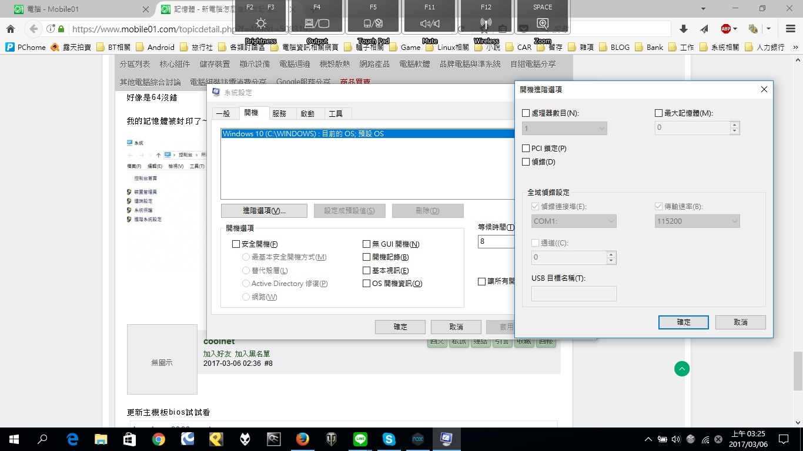Expand the bookmarks toolbar overflow chevron
The image size is (803, 451).
(795, 47)
